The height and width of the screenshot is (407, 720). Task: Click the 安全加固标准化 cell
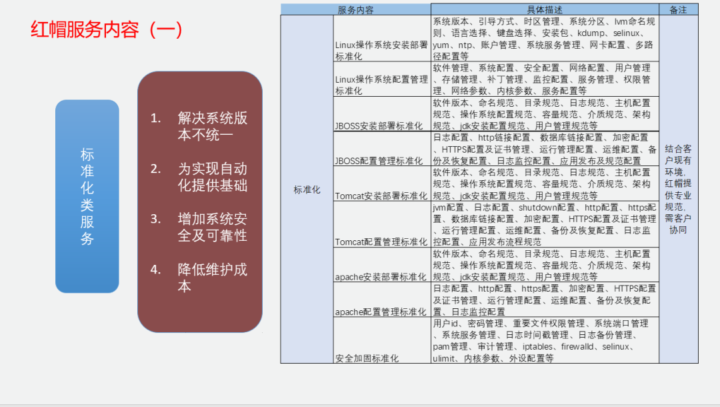(382, 340)
